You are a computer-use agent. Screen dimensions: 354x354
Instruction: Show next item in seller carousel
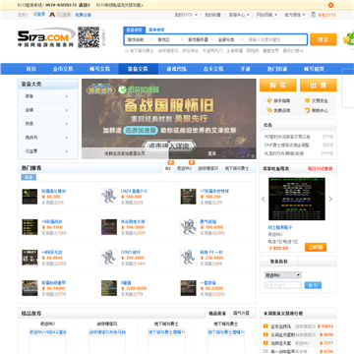(330, 199)
